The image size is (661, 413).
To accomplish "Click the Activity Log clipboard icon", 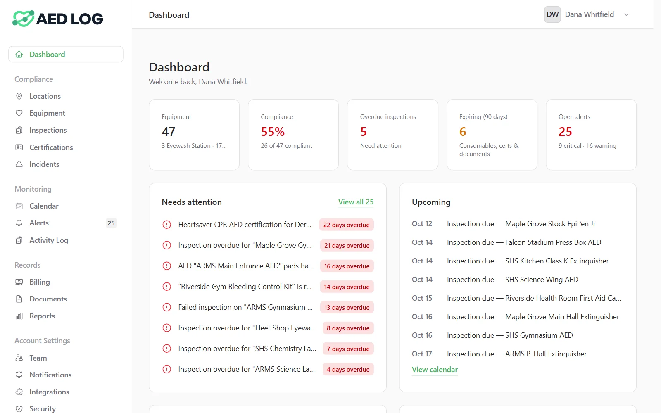I will coord(19,240).
